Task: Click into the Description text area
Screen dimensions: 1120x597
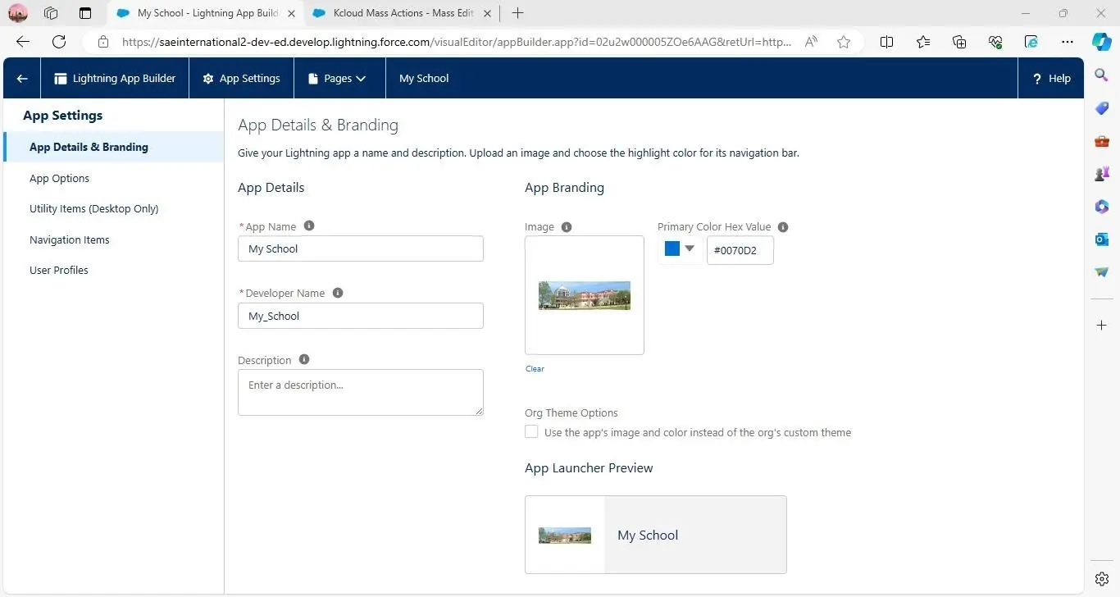Action: (x=360, y=392)
